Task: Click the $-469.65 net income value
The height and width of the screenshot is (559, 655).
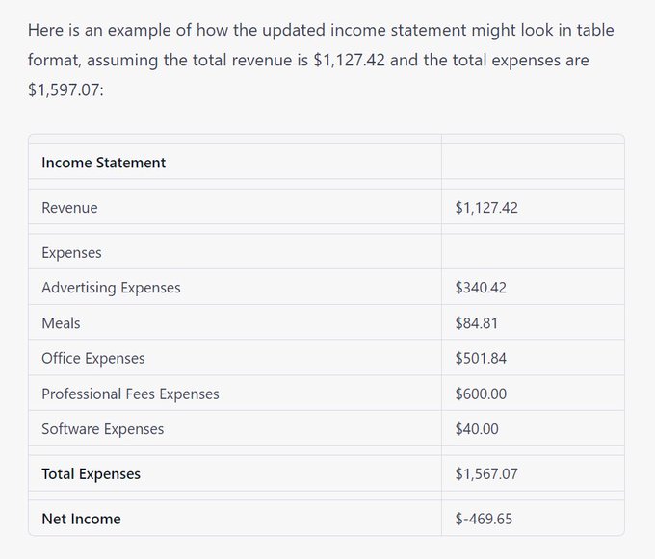Action: pyautogui.click(x=484, y=519)
